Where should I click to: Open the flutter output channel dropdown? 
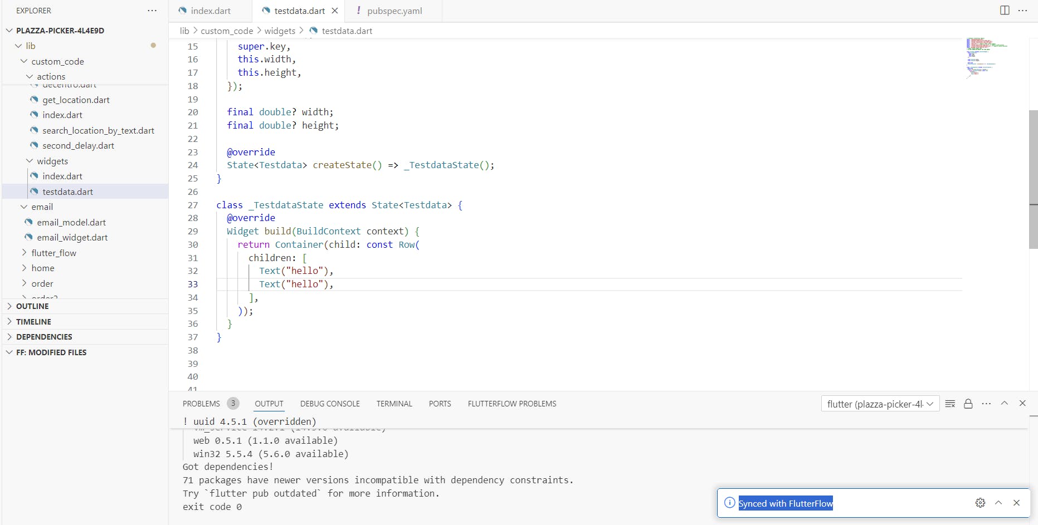coord(880,404)
